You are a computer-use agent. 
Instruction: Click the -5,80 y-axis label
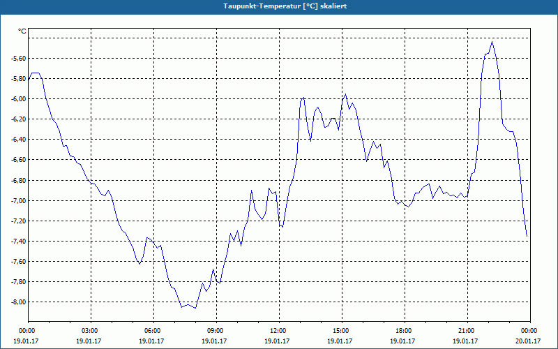pos(20,78)
